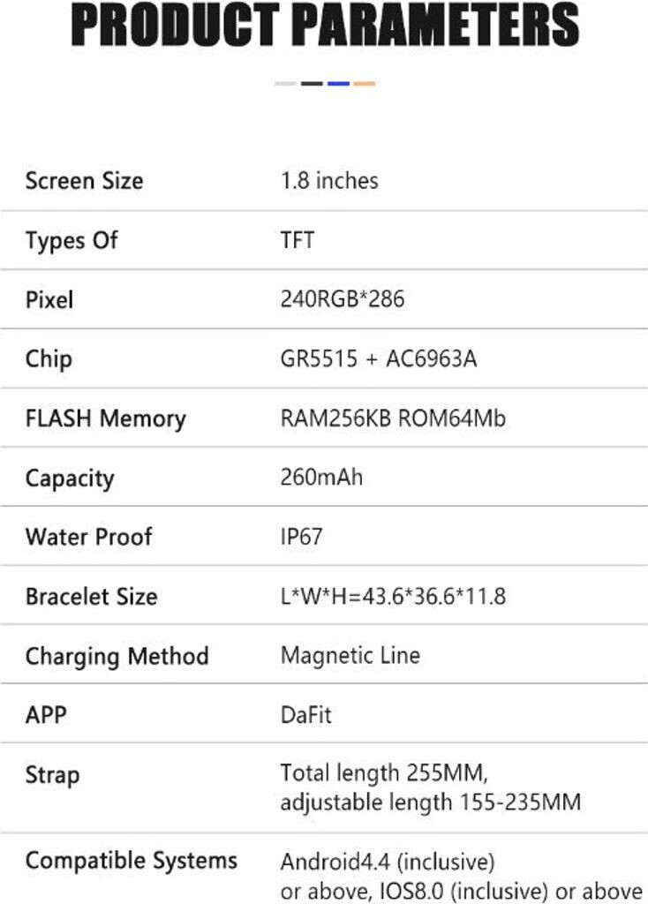Click the 1.8 inches value
The height and width of the screenshot is (904, 648).
(329, 181)
